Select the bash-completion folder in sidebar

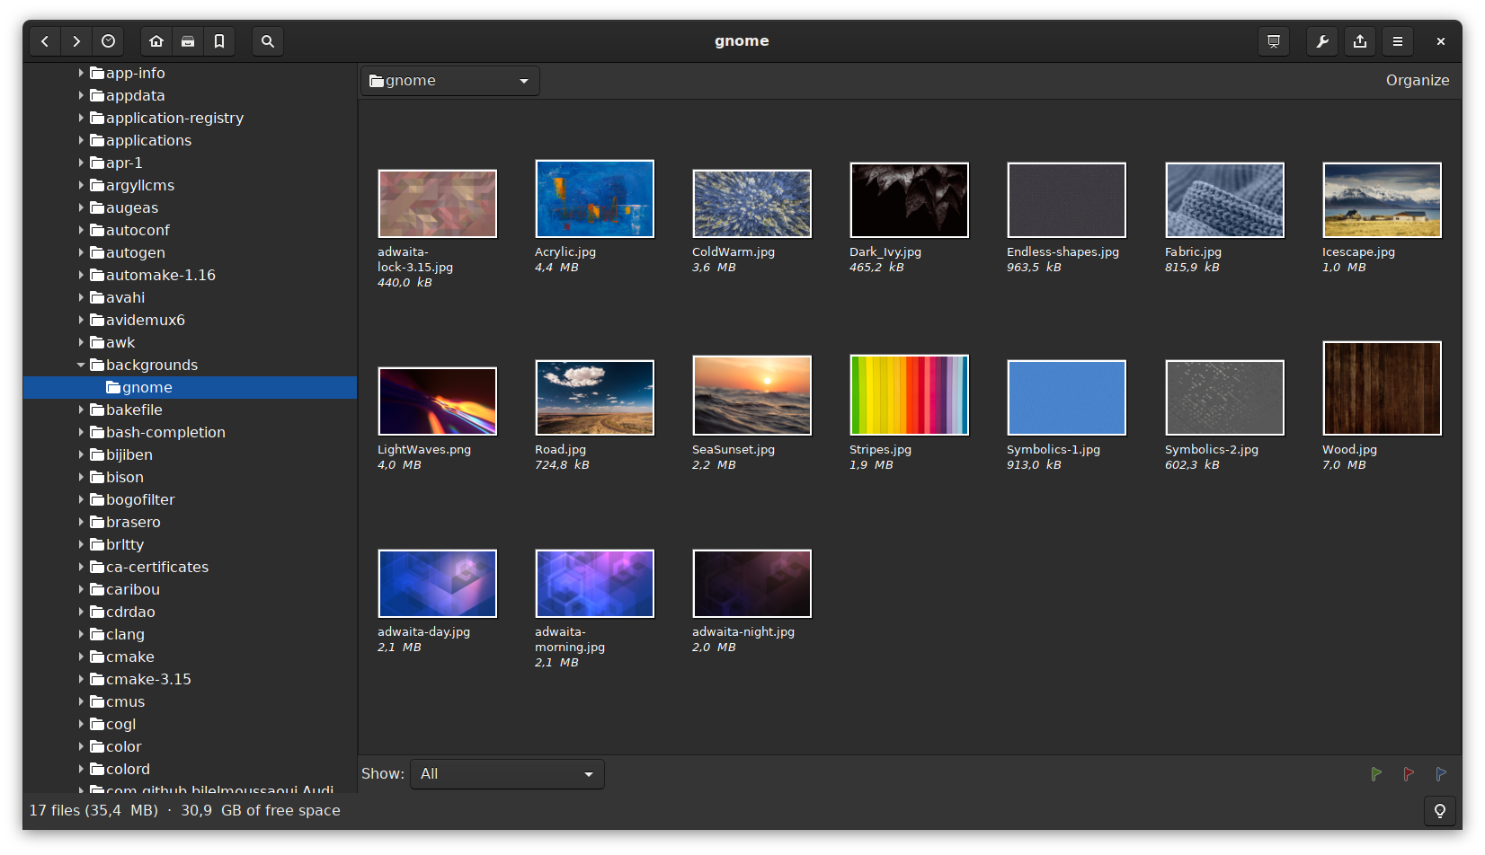tap(165, 432)
